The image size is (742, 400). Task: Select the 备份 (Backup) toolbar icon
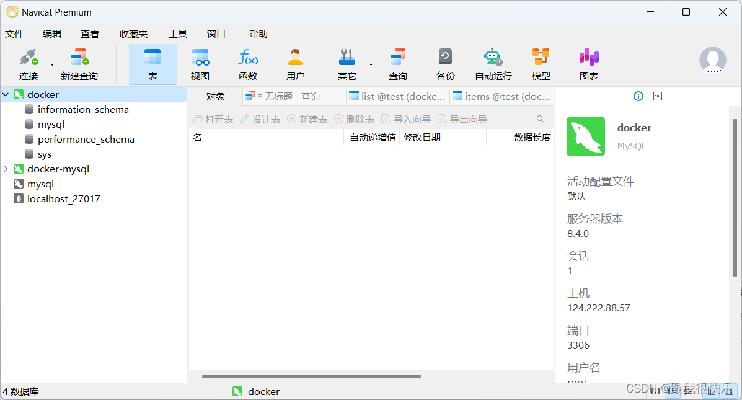click(445, 58)
